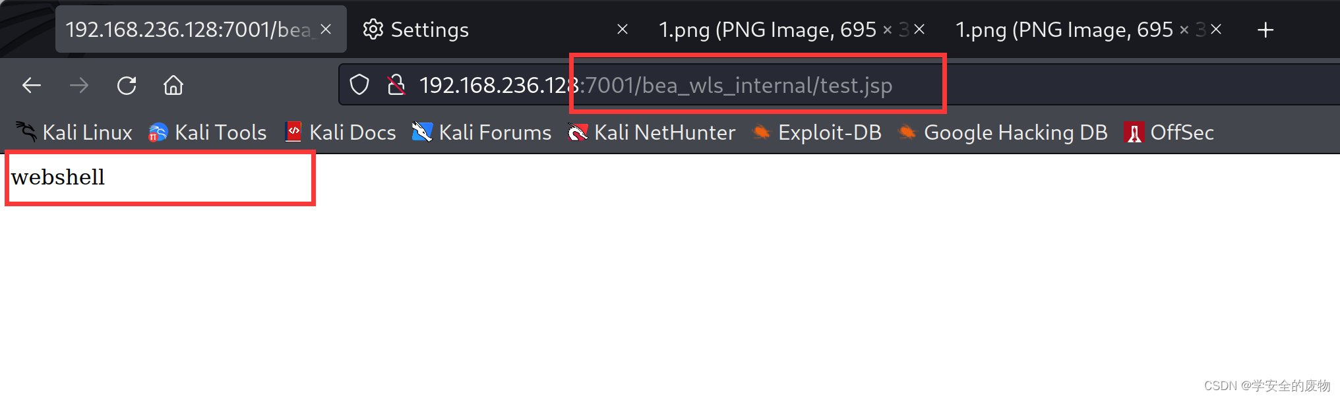Click the insecure connection padlock icon
The height and width of the screenshot is (398, 1340).
[x=396, y=84]
